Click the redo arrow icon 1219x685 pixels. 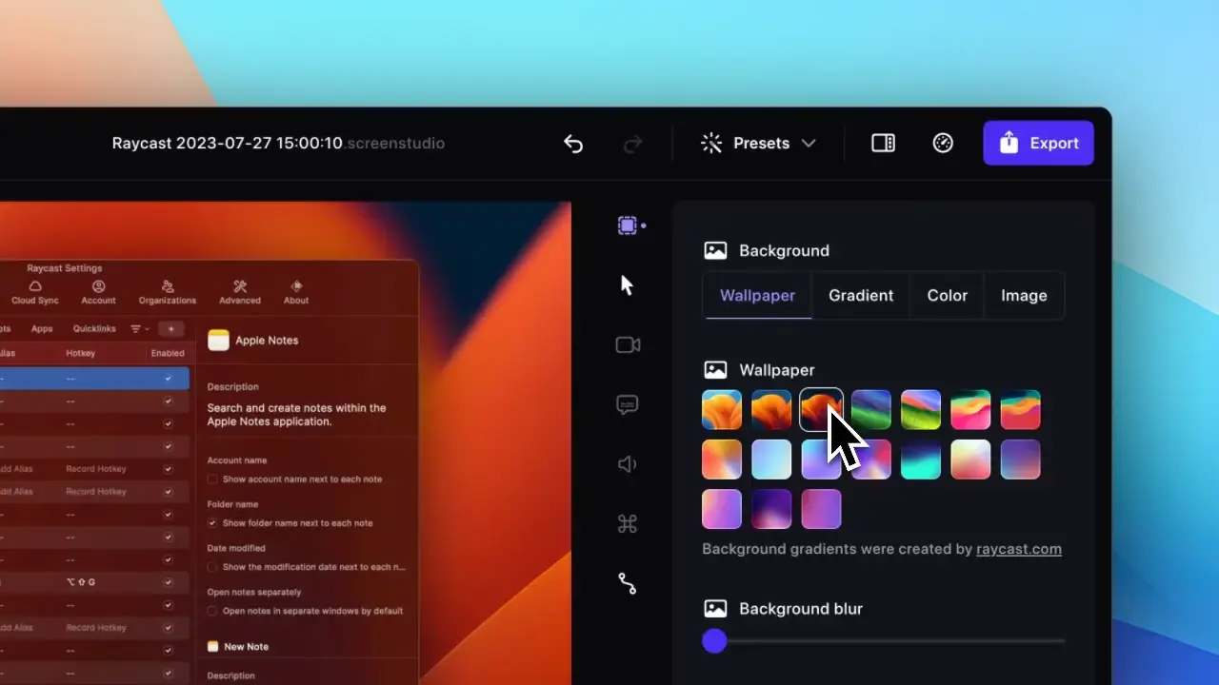click(632, 143)
